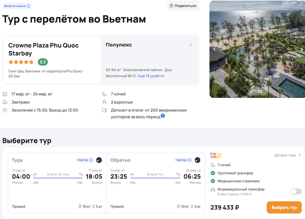Screen dimensions: 305x219
Task: Click the Fun Sun tour operator logo
Action: [216, 155]
